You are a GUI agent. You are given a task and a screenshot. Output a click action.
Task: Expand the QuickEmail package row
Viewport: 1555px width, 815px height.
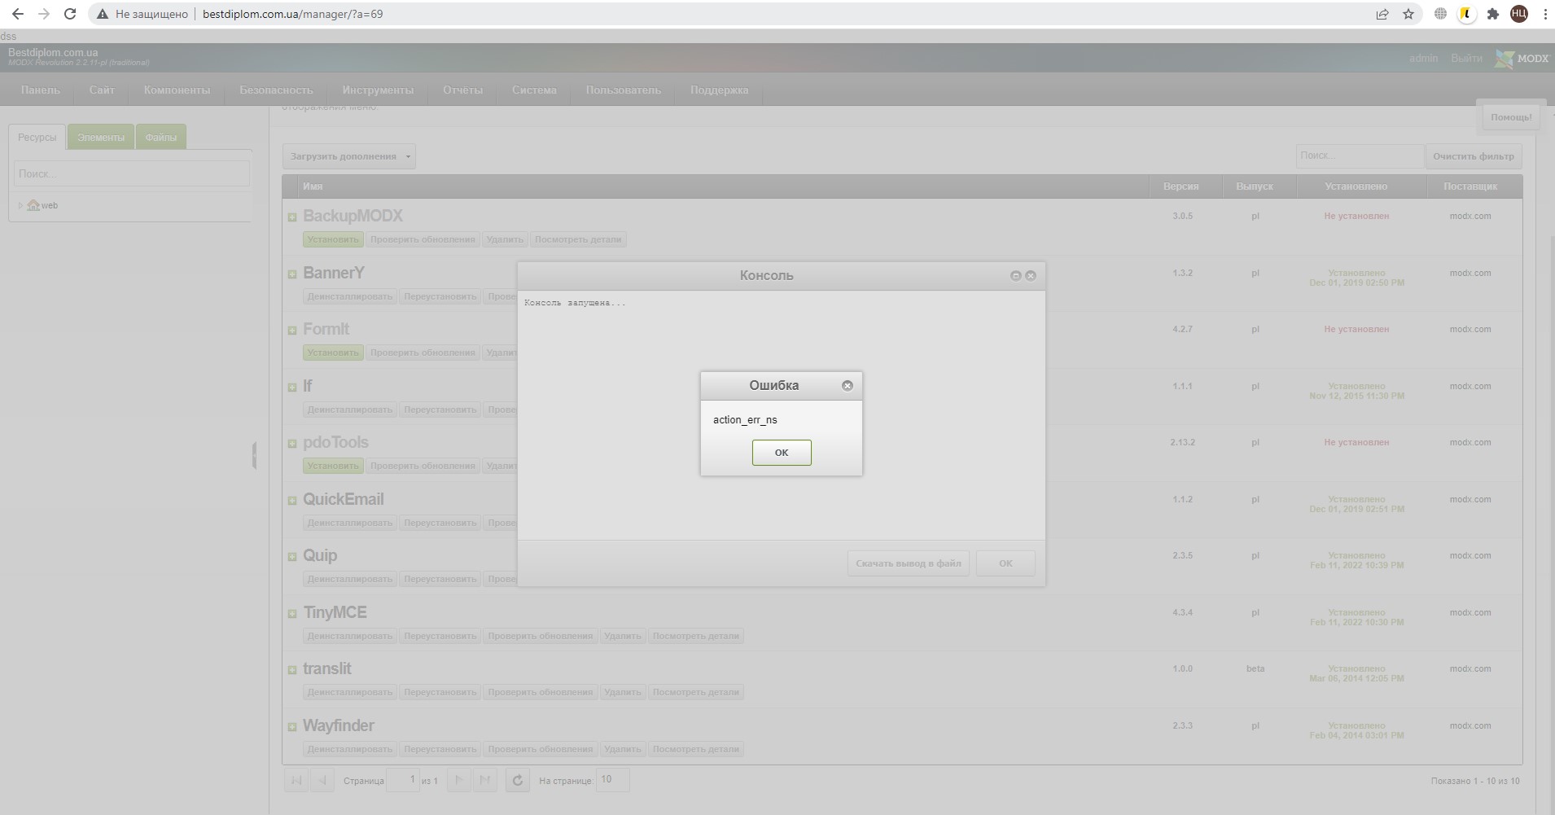tap(293, 500)
